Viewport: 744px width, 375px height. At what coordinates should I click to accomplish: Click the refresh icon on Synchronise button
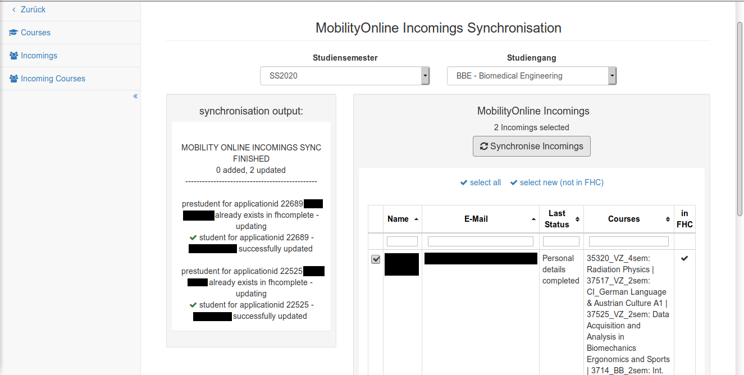pos(483,146)
